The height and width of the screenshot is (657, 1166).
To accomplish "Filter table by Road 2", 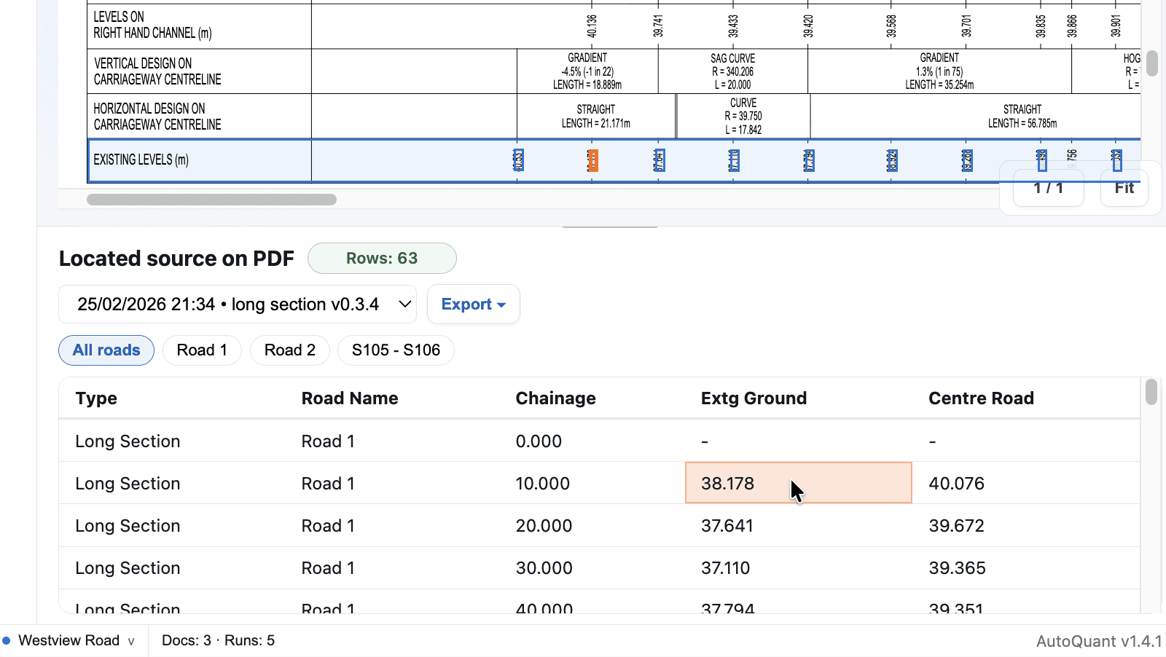I will pyautogui.click(x=290, y=350).
